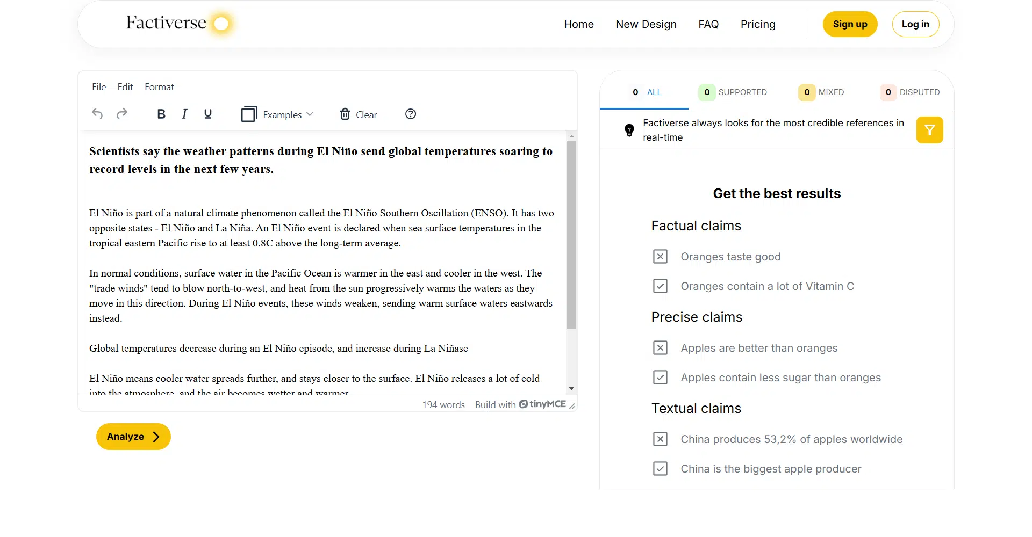Click the redo arrow icon

coord(122,114)
